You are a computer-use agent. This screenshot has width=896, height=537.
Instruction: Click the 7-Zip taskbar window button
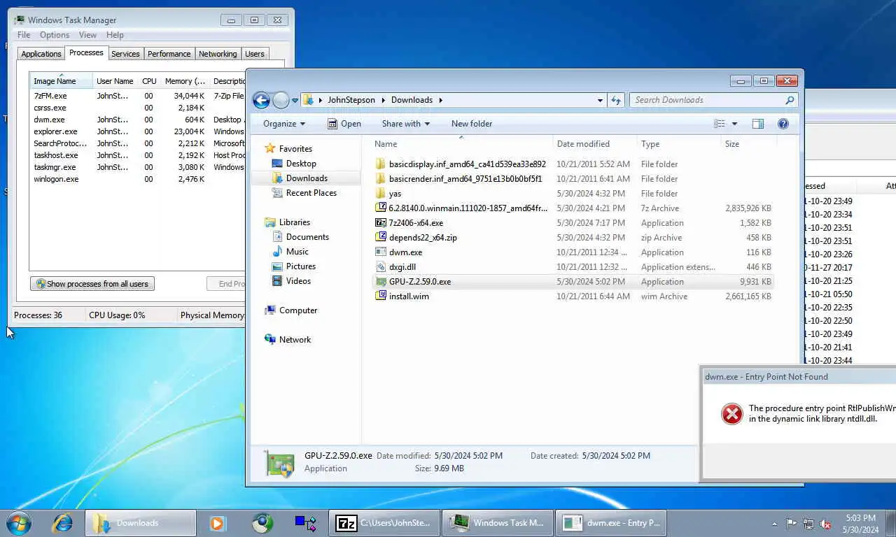pos(384,523)
